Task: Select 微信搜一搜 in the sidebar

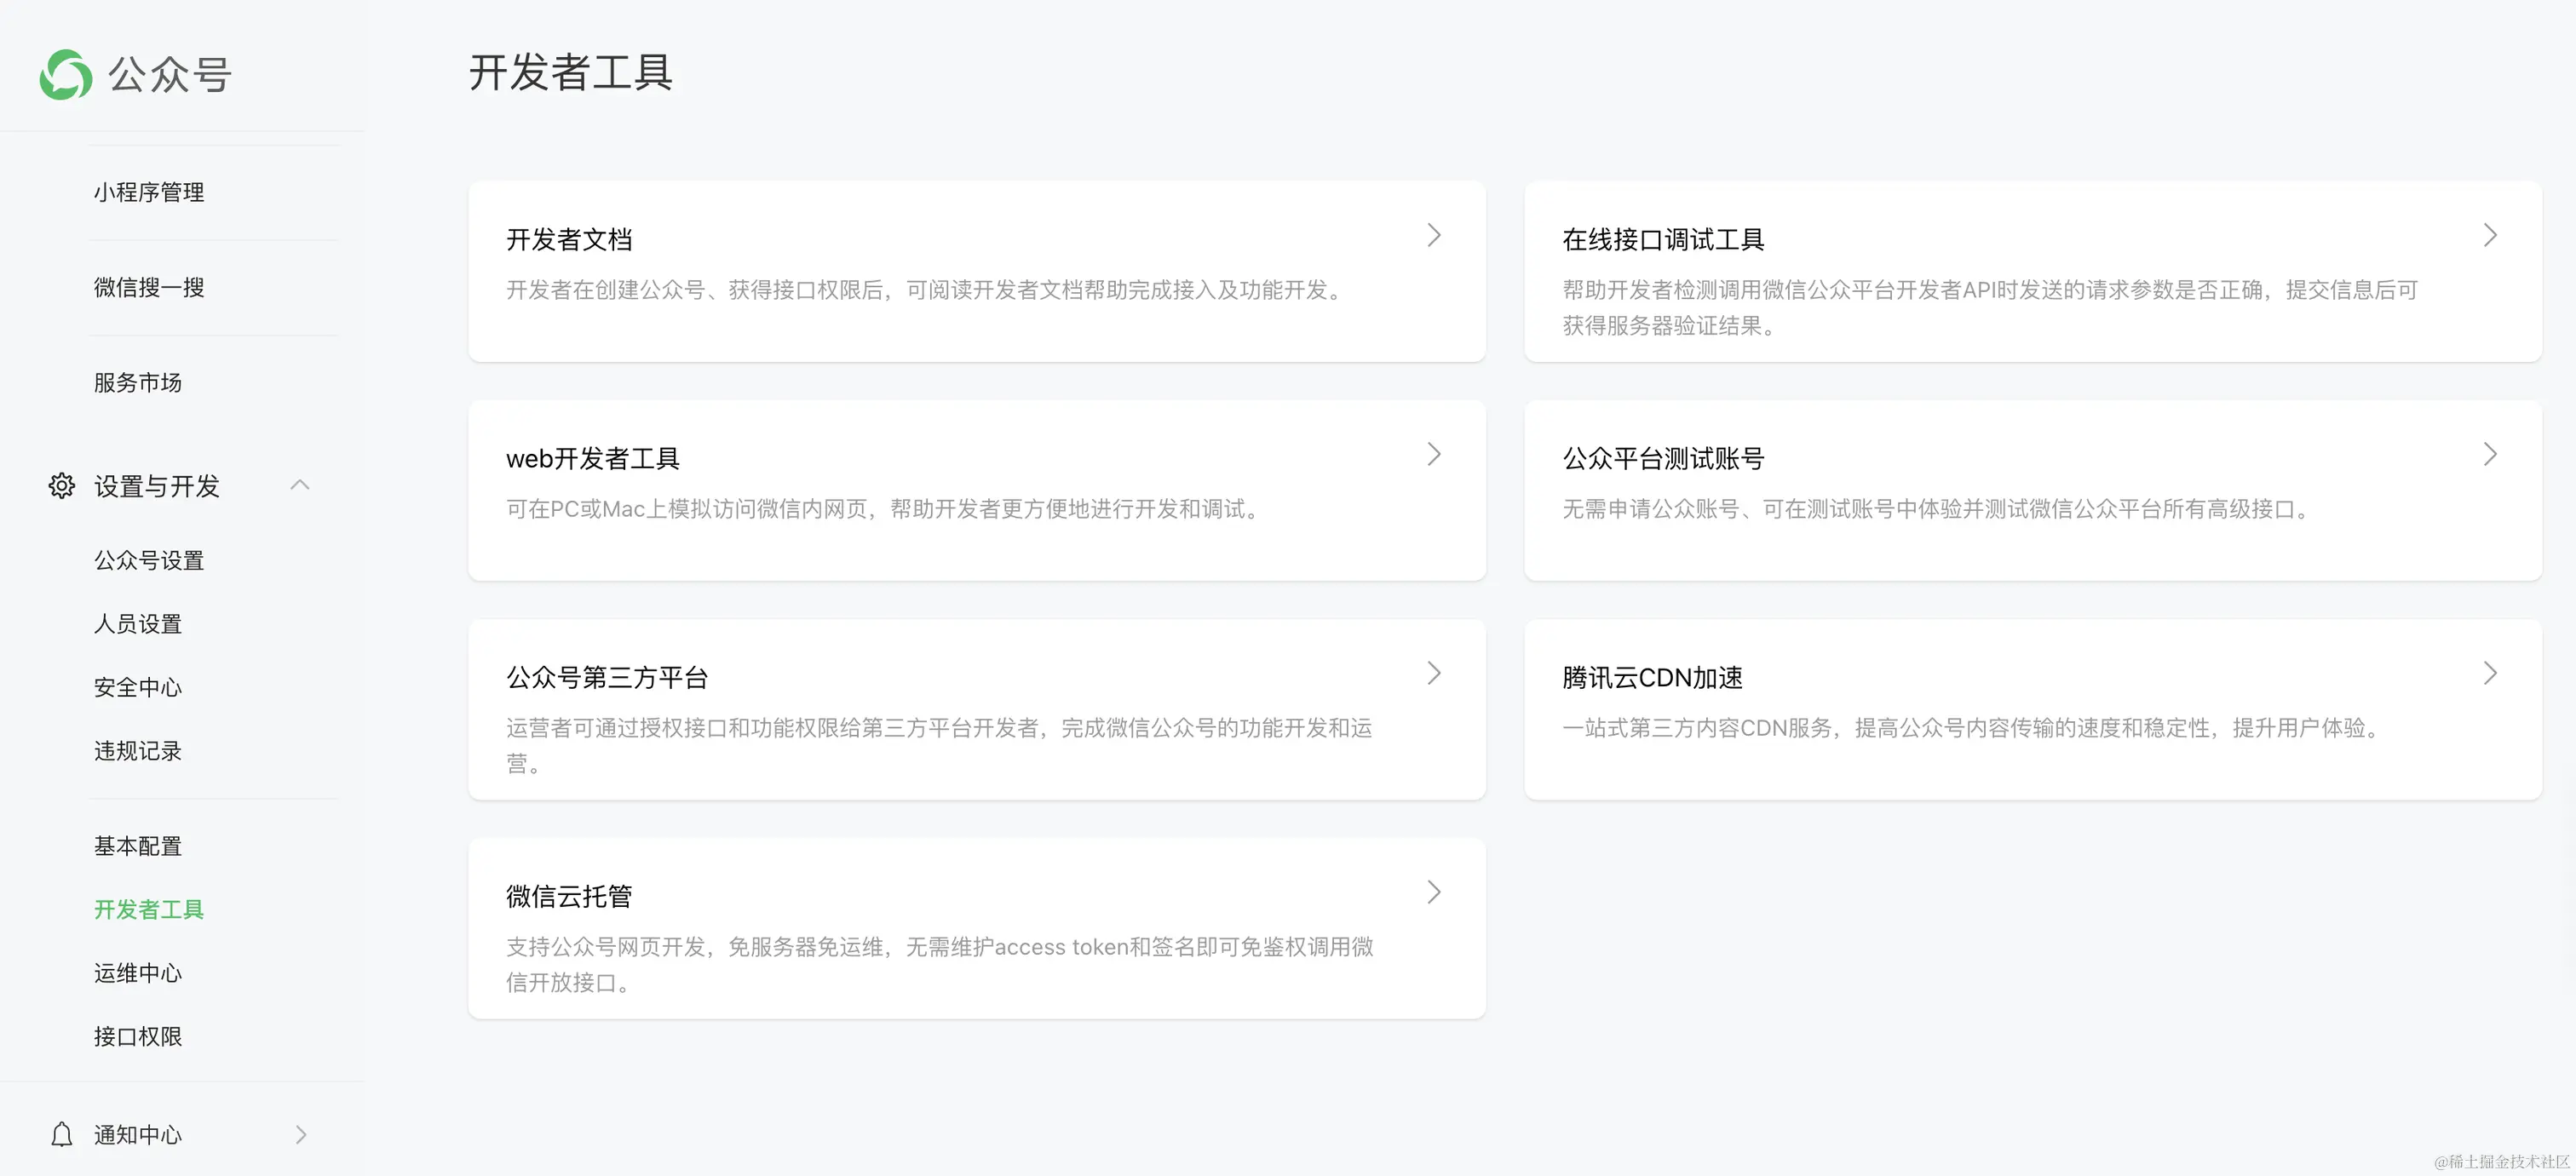Action: (148, 287)
